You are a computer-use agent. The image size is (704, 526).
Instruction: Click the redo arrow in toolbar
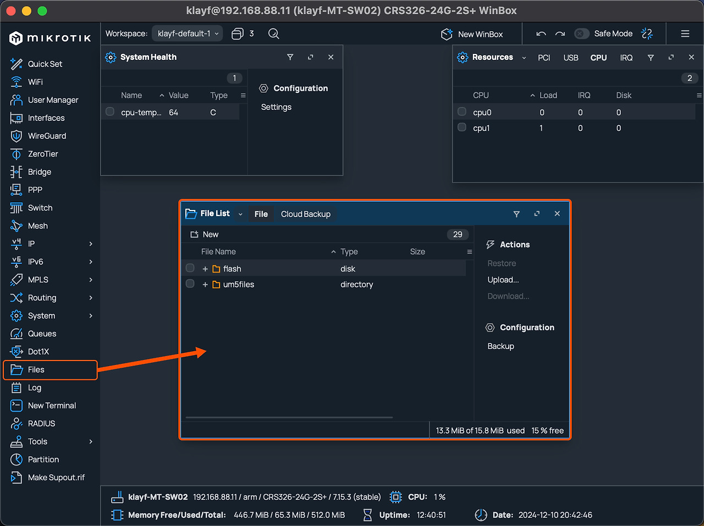pyautogui.click(x=560, y=34)
